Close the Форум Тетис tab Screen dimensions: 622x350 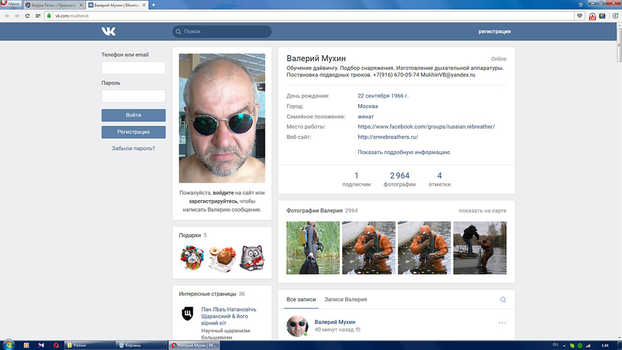pyautogui.click(x=81, y=5)
